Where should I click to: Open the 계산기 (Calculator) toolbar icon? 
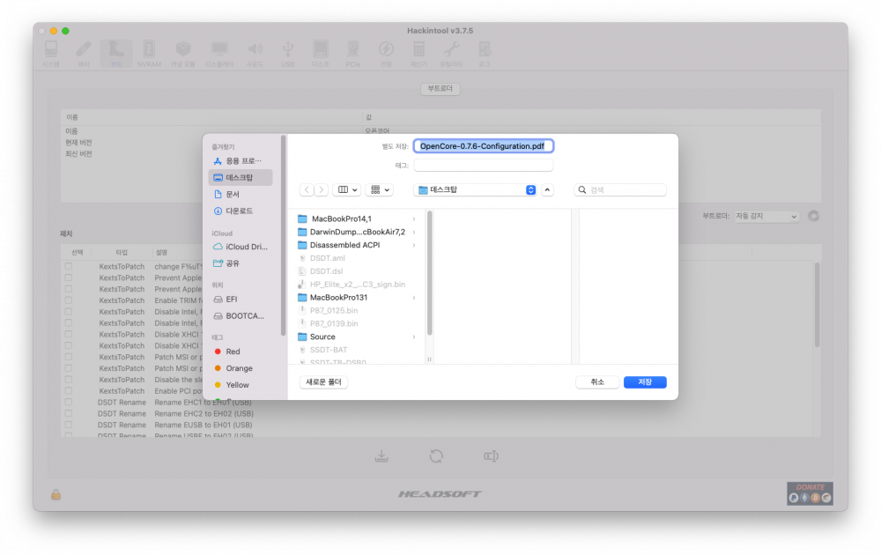(418, 54)
